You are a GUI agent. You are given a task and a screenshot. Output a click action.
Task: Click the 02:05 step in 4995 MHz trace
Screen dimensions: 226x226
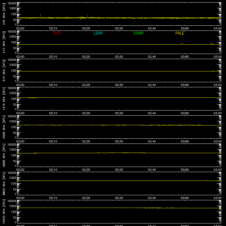coord(36,153)
